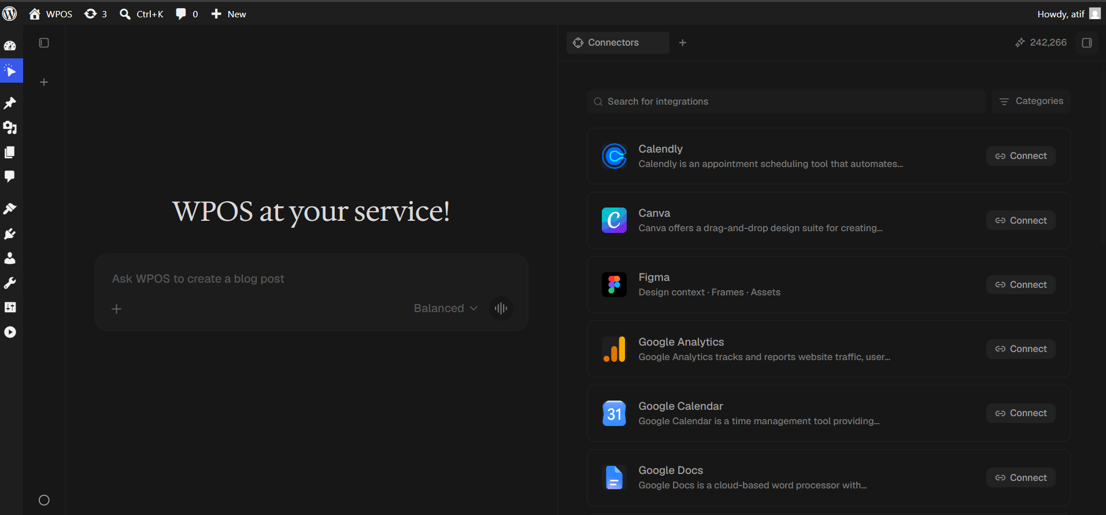Click the Figma logo
This screenshot has width=1106, height=515.
point(614,284)
